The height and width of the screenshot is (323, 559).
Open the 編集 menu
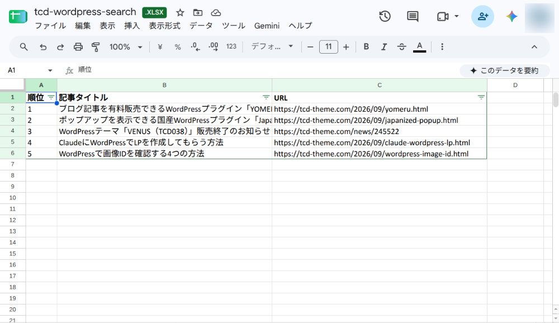tap(83, 26)
